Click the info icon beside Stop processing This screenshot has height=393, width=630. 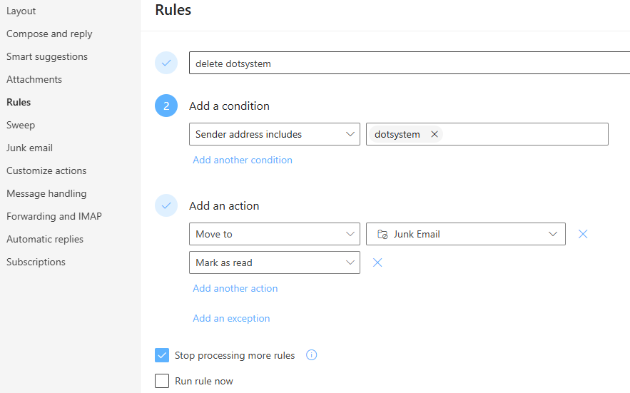pyautogui.click(x=311, y=355)
